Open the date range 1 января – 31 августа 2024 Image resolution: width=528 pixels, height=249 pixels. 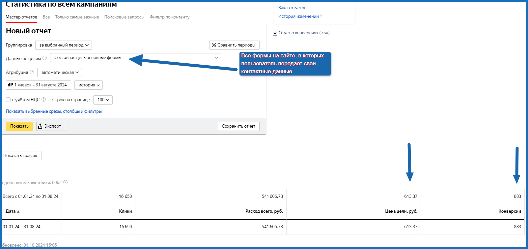39,85
